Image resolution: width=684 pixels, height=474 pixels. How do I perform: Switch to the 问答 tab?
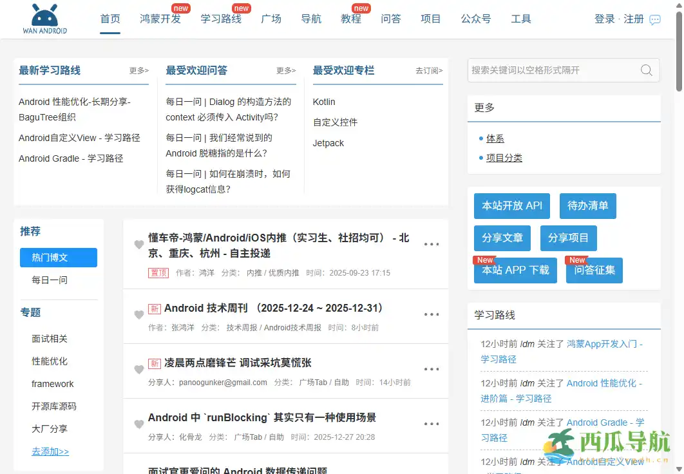391,19
